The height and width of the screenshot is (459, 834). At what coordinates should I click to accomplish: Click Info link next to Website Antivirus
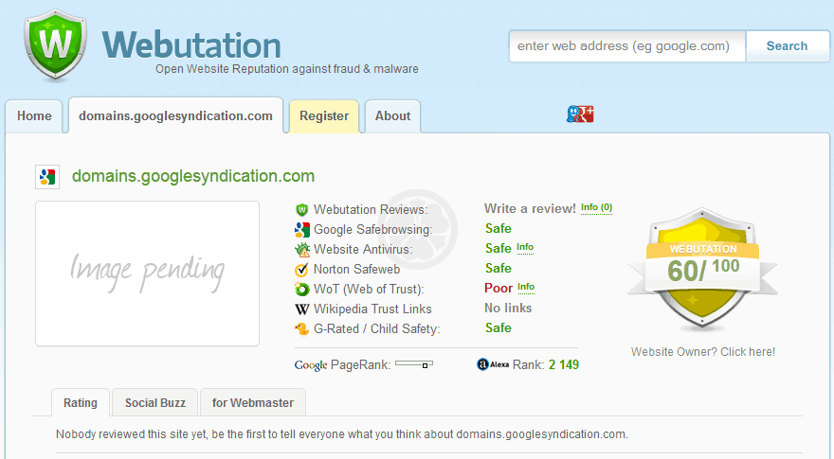click(x=525, y=248)
